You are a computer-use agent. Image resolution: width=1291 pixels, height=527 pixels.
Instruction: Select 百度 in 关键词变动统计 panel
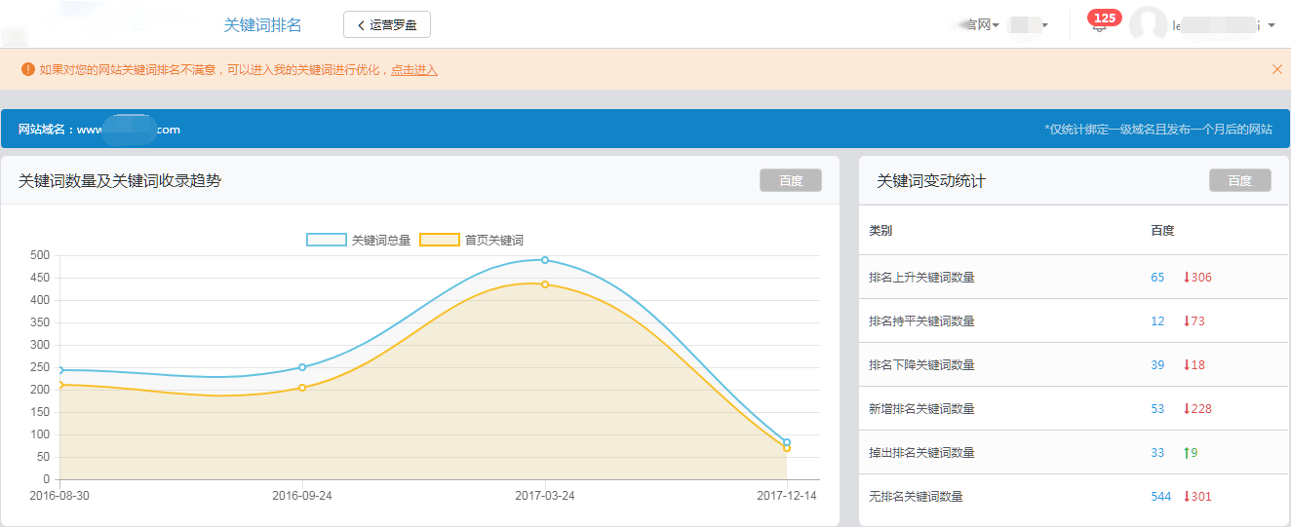click(1239, 180)
